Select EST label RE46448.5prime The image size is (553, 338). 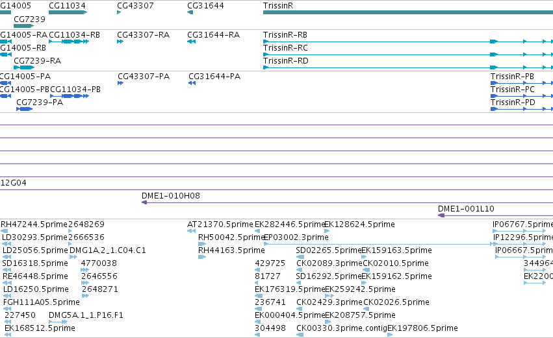pyautogui.click(x=35, y=276)
